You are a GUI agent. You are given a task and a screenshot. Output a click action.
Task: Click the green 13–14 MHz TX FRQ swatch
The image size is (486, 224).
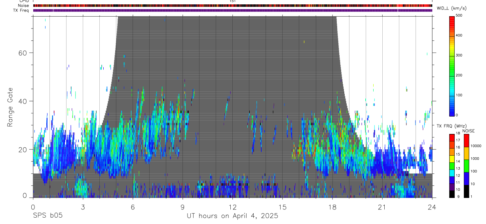pyautogui.click(x=452, y=166)
